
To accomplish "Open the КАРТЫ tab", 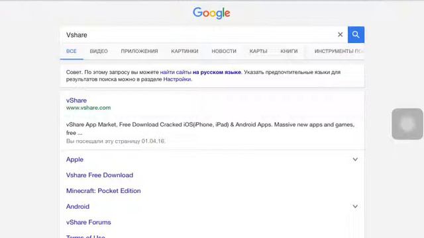I will (258, 51).
